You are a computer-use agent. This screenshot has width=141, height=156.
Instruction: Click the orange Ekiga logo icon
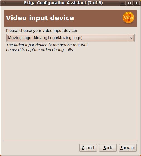click(x=128, y=18)
